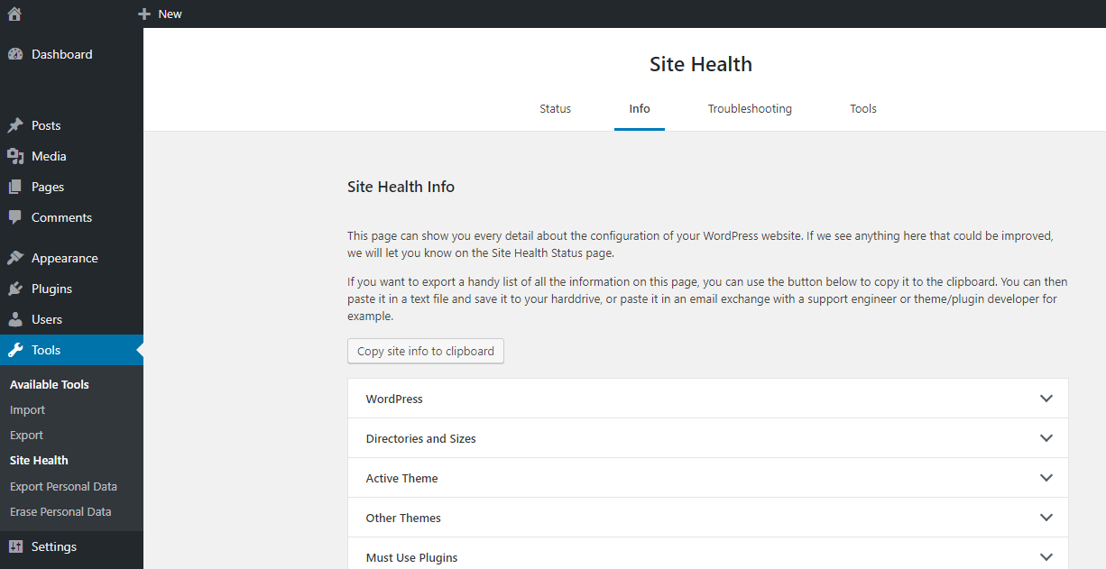Open the Media library icon

(16, 155)
